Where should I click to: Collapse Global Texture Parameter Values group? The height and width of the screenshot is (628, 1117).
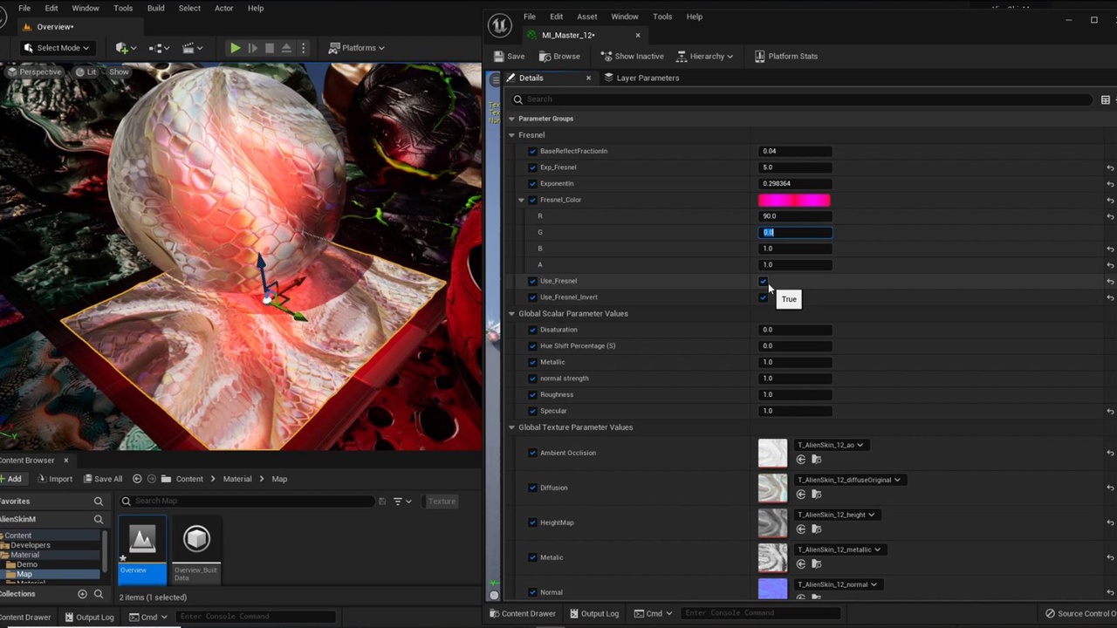(x=512, y=427)
